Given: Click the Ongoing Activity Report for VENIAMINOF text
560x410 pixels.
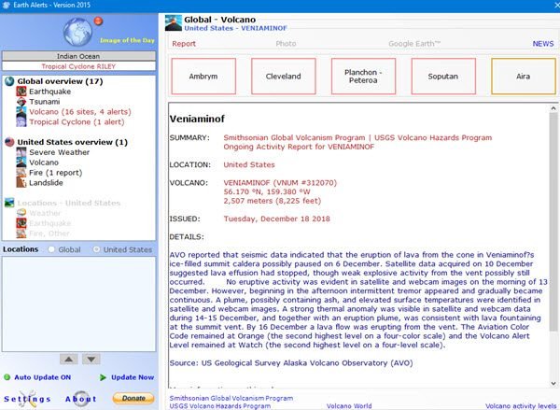Looking at the screenshot, I should coord(299,147).
